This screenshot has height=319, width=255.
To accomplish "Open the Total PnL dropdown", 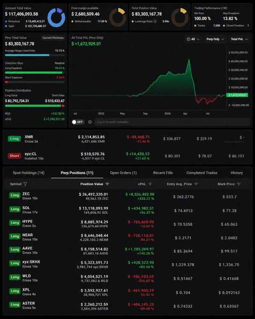I will [239, 39].
